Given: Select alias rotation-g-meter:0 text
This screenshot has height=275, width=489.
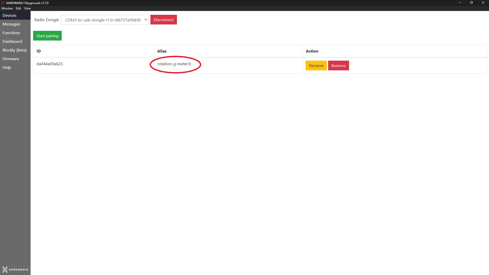Looking at the screenshot, I should coord(174,64).
